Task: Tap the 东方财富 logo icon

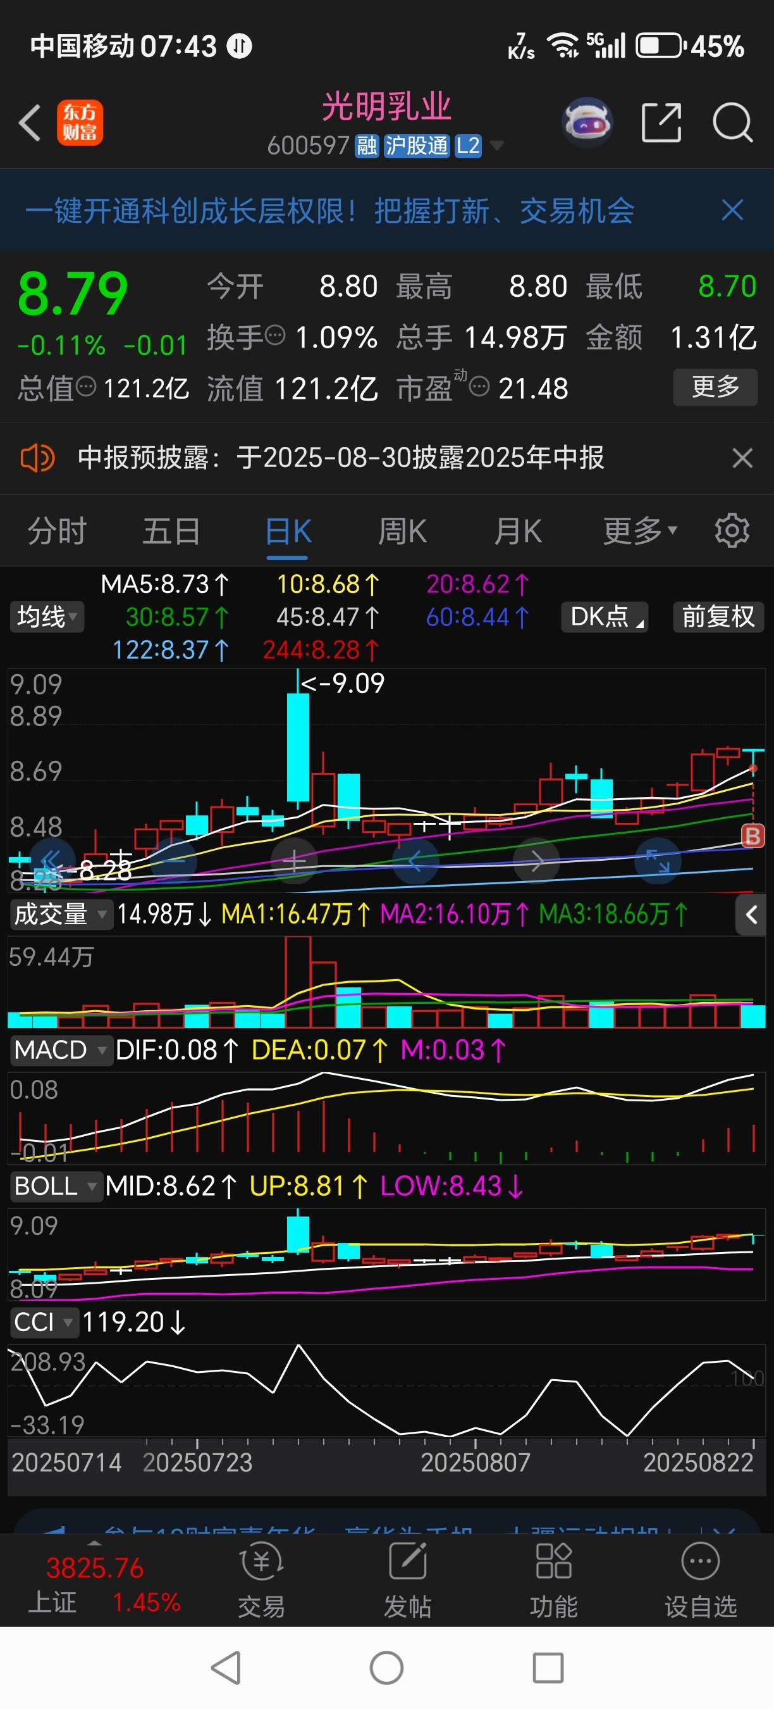Action: 80,123
